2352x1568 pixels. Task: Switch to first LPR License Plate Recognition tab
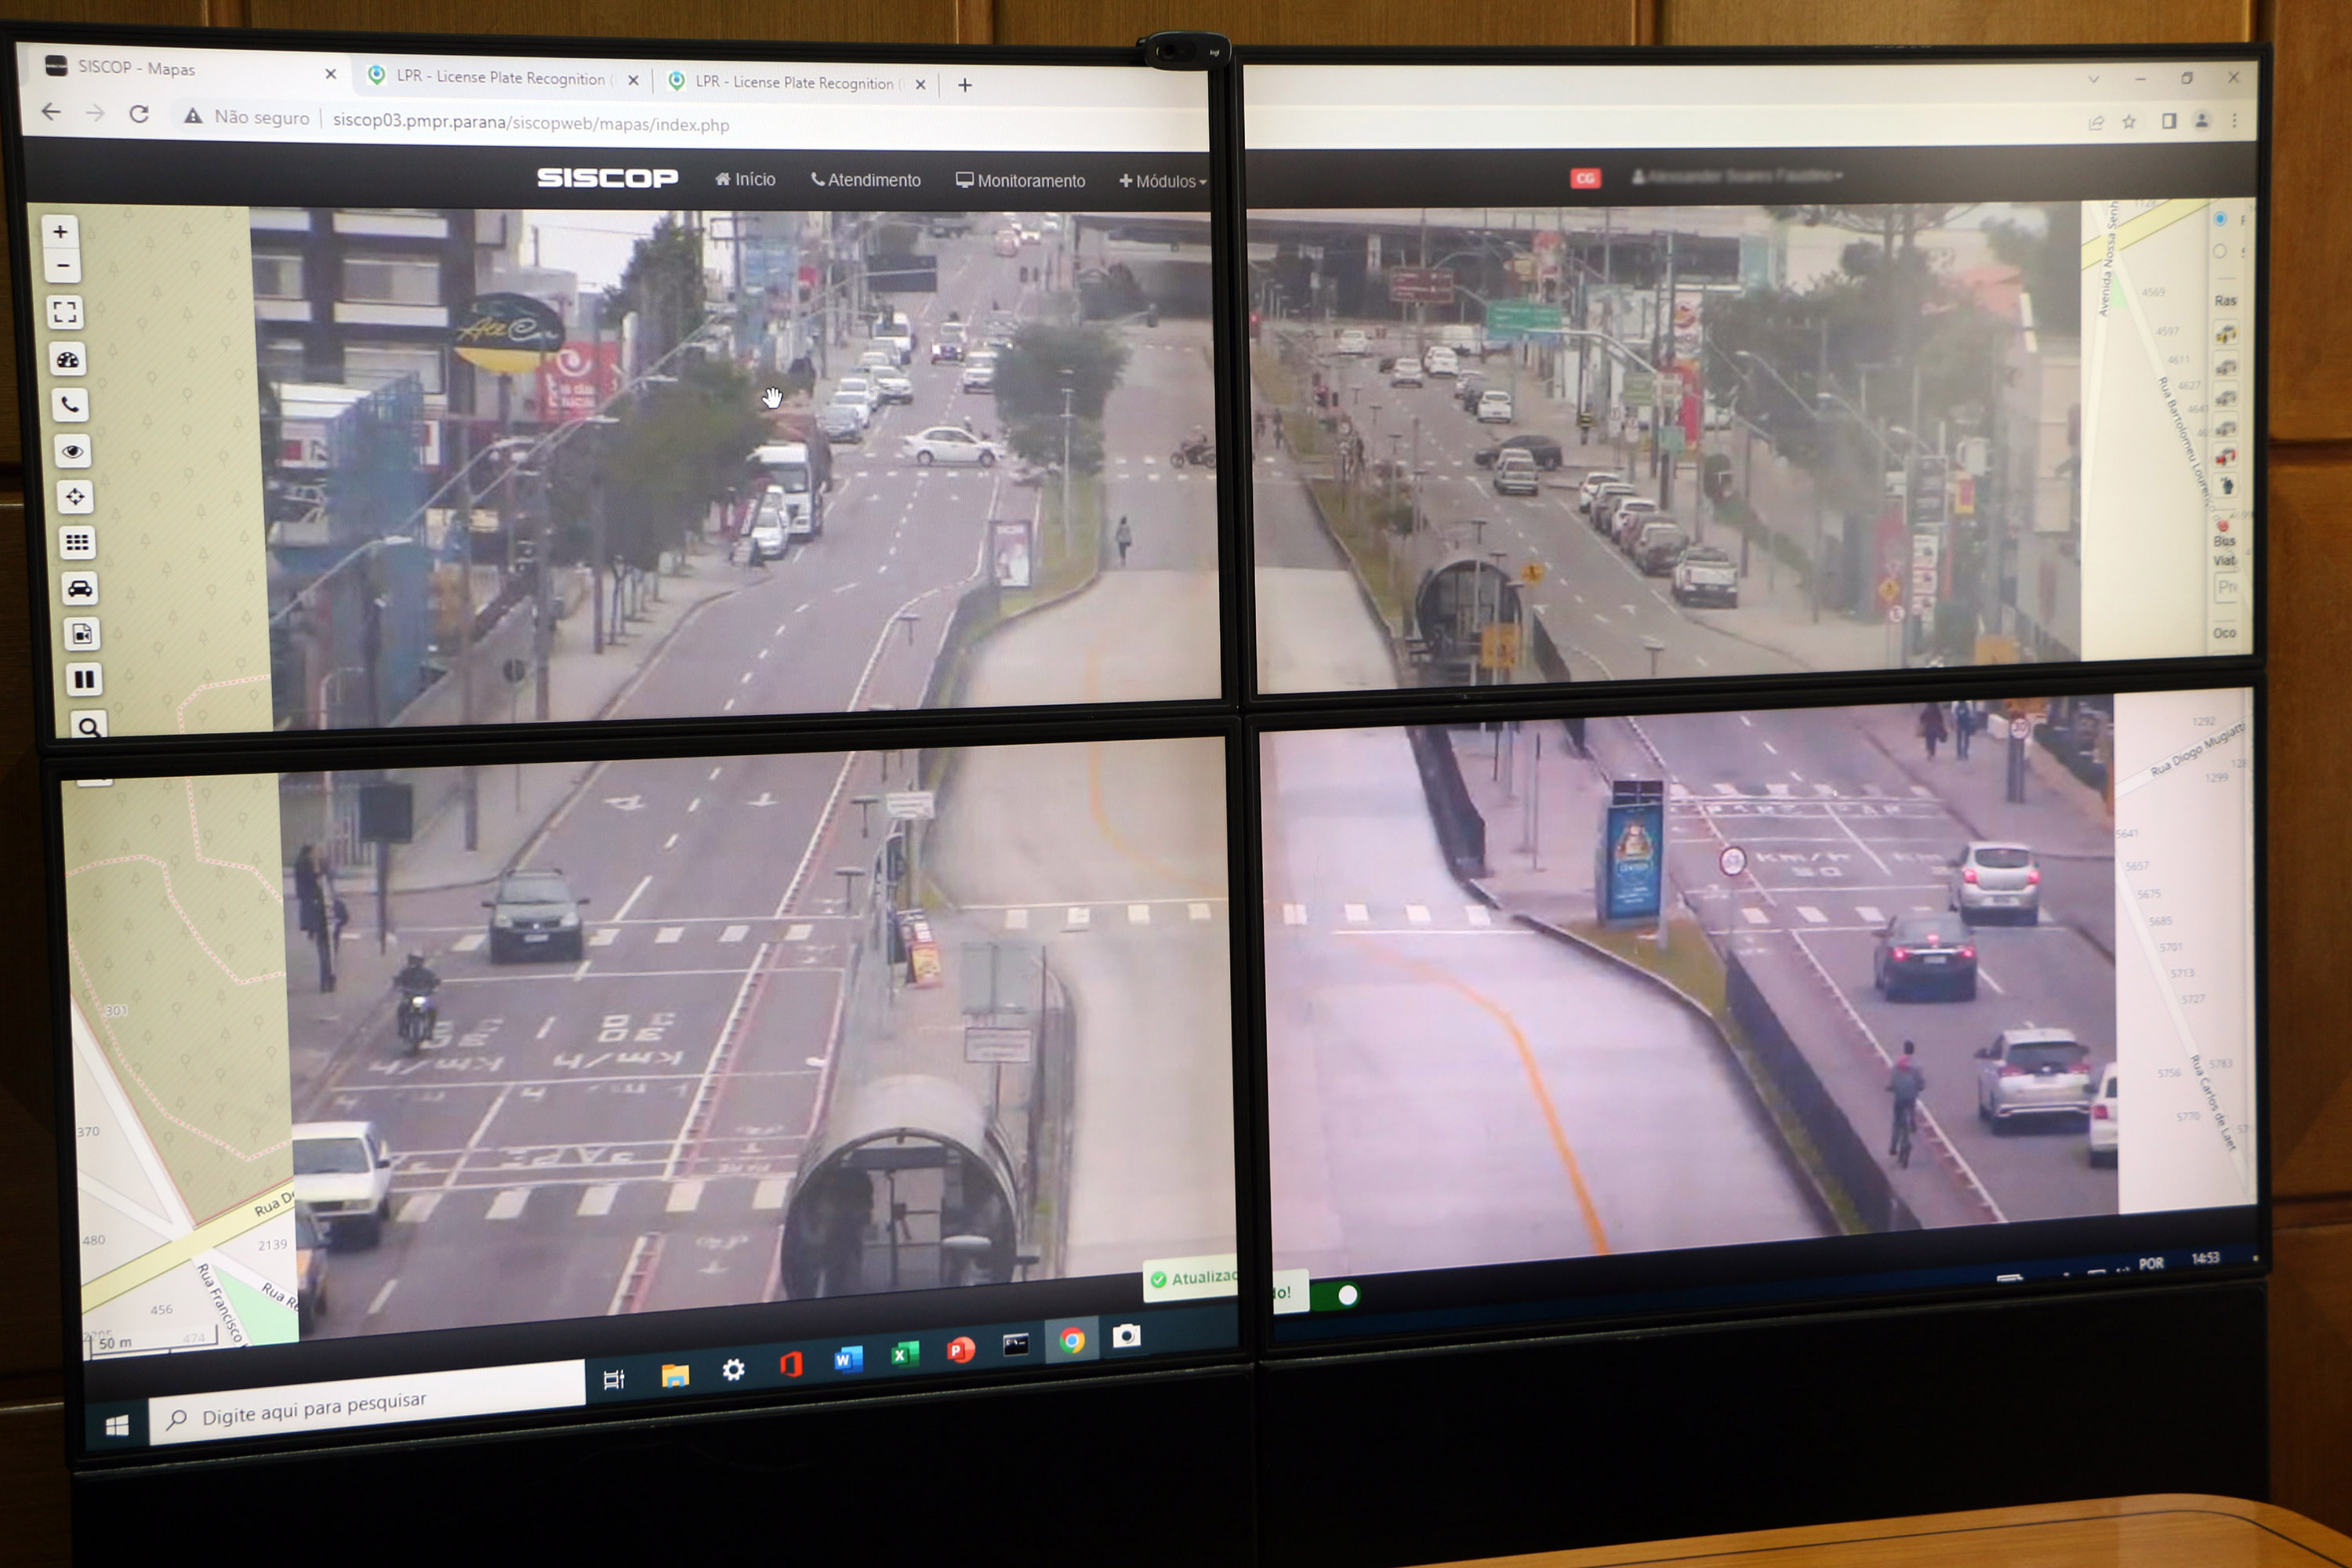pyautogui.click(x=500, y=78)
